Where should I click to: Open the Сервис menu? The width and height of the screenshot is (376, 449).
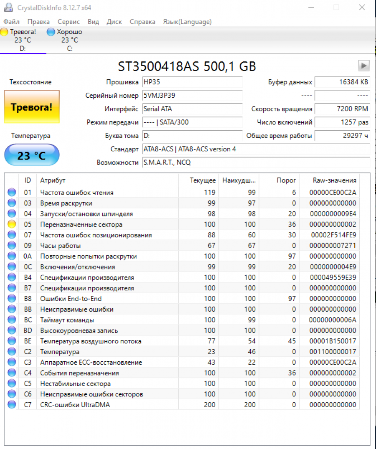coord(69,22)
